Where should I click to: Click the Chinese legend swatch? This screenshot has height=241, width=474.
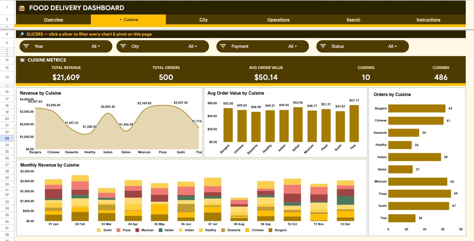click(247, 230)
